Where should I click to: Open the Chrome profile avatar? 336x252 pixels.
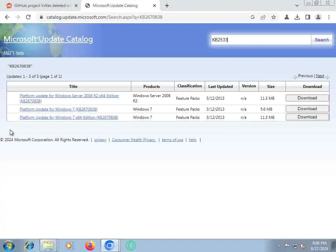coord(318,17)
